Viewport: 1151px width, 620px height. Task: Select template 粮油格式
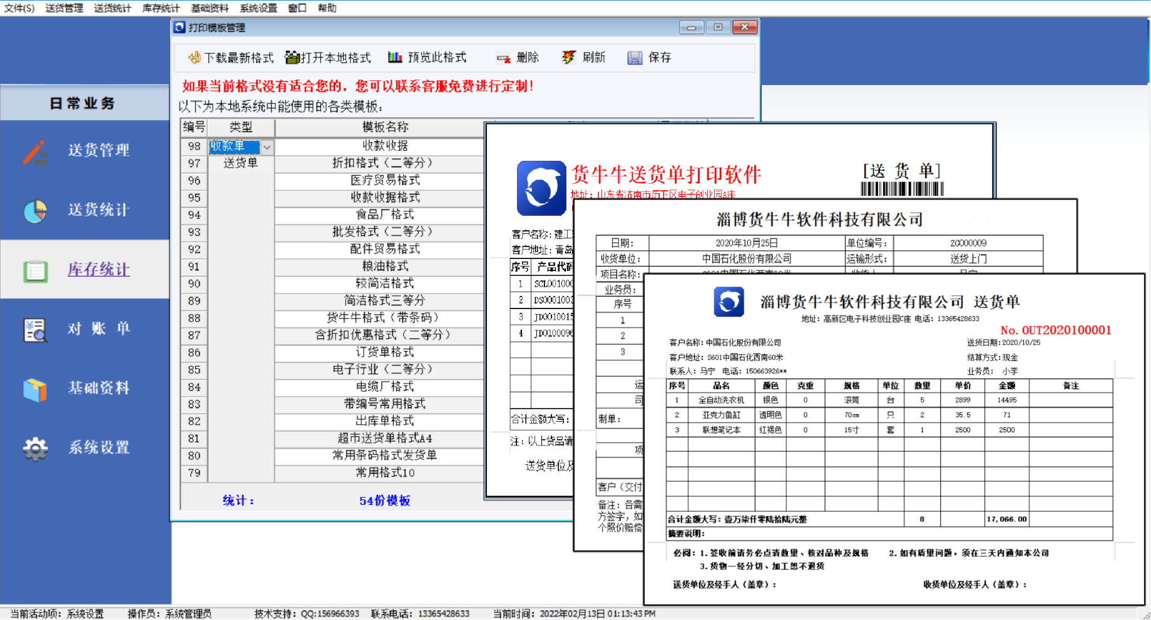[385, 267]
